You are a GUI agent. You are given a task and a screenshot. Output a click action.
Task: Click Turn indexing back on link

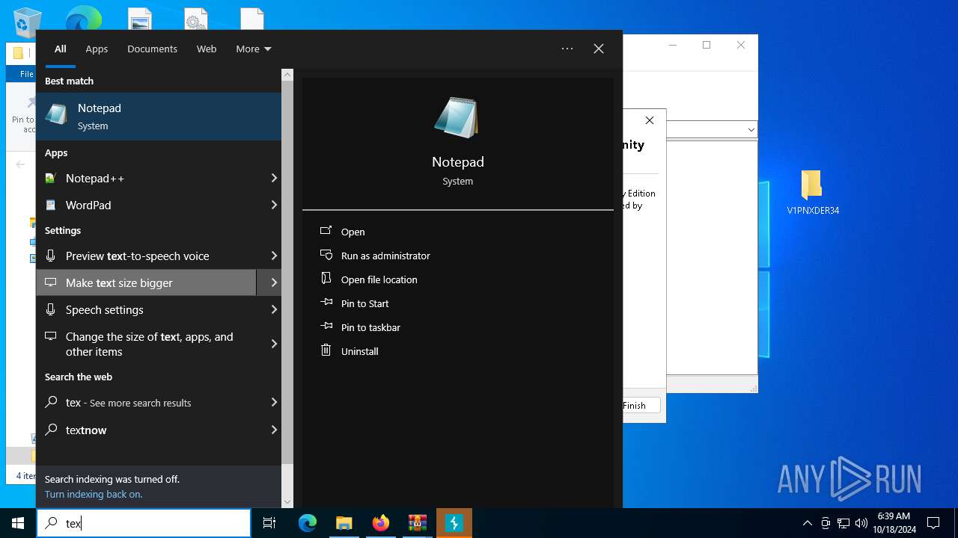tap(94, 494)
